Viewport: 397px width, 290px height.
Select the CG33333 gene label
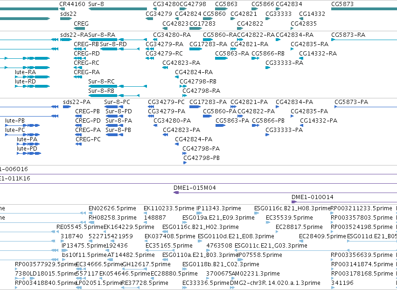coord(279,14)
